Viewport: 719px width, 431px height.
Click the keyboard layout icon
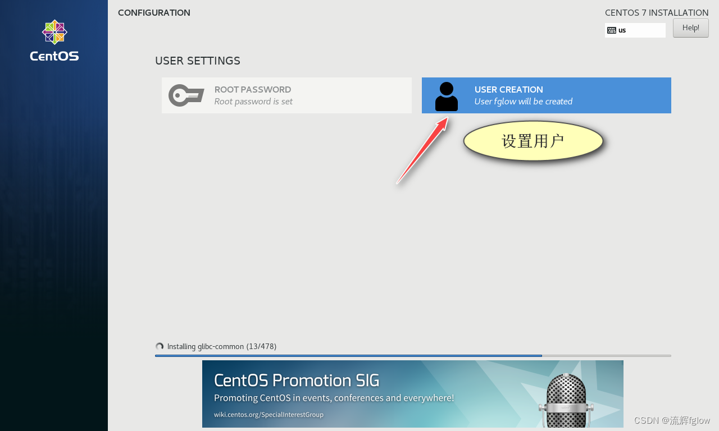[x=612, y=30]
